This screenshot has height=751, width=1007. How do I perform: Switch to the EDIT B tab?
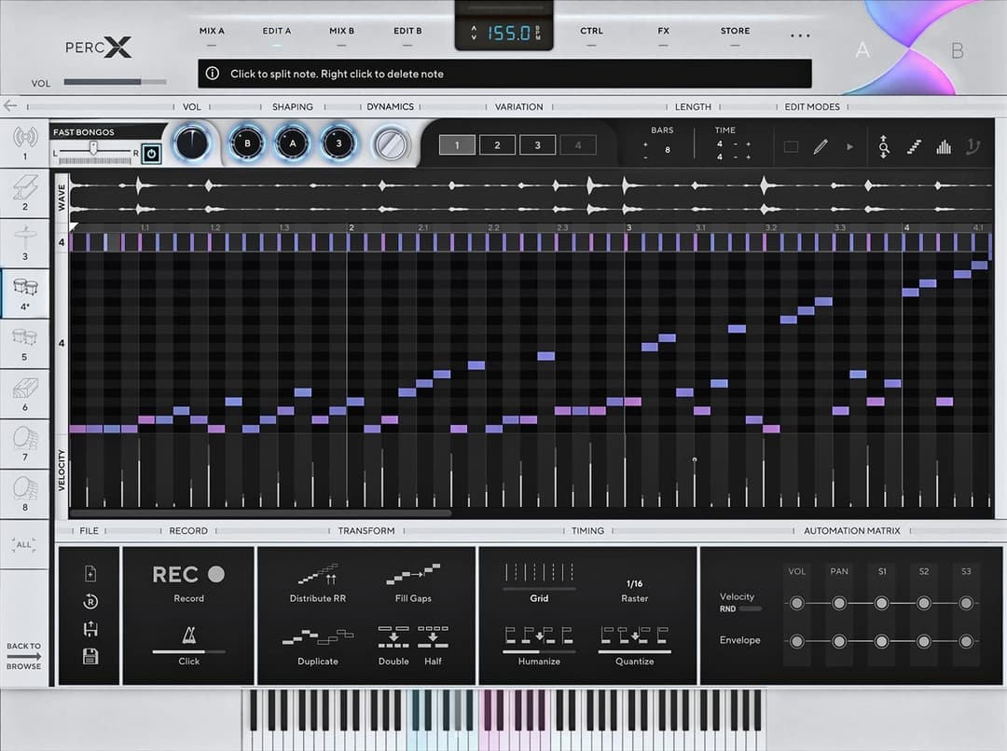click(407, 31)
